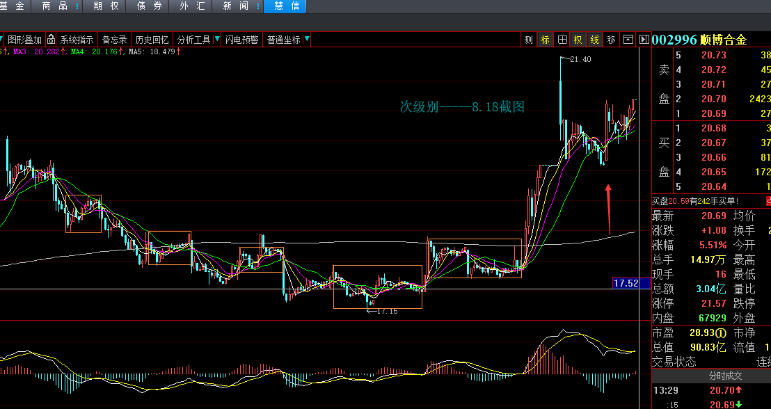The width and height of the screenshot is (771, 409).
Task: Switch to the 债券 tab
Action: [x=149, y=6]
